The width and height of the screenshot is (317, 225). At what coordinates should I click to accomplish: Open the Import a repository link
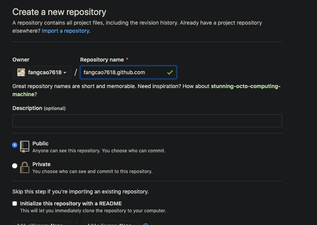click(x=66, y=31)
